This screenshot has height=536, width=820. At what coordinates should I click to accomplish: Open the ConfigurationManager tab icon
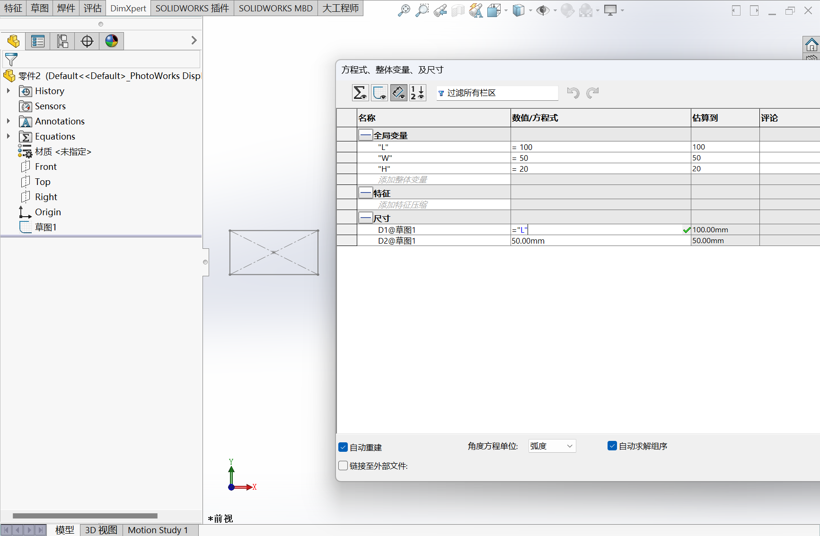click(x=62, y=41)
